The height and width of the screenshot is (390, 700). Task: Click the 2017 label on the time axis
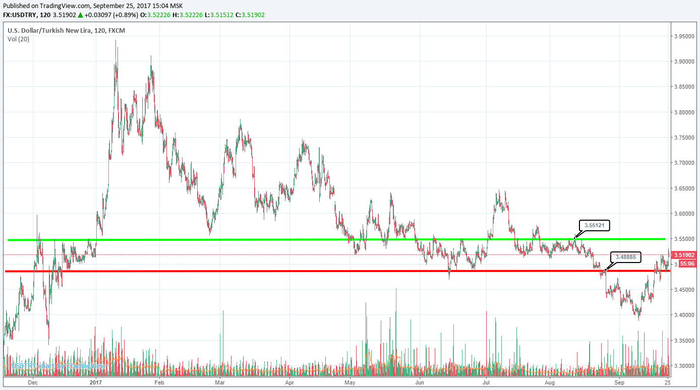coord(96,382)
